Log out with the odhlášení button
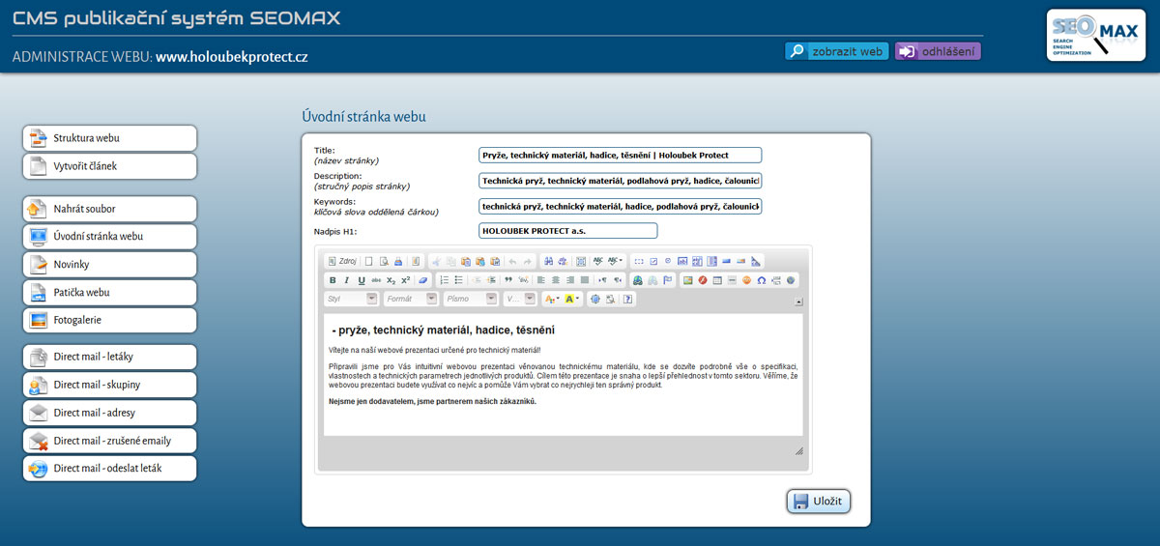1160x546 pixels. tap(938, 51)
